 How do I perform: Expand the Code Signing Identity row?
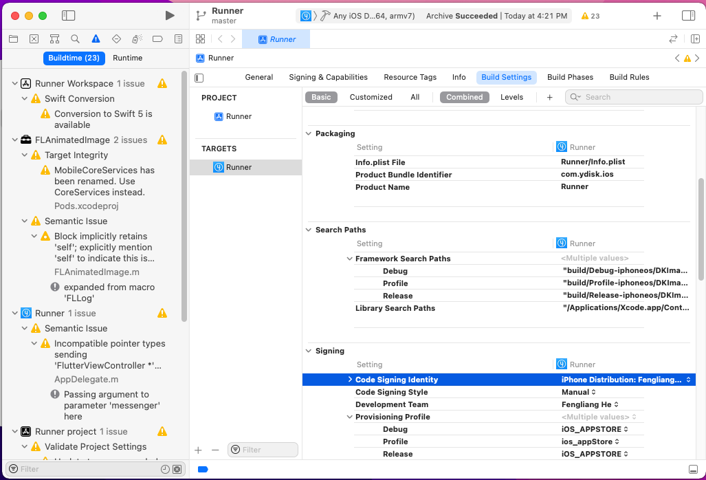350,380
